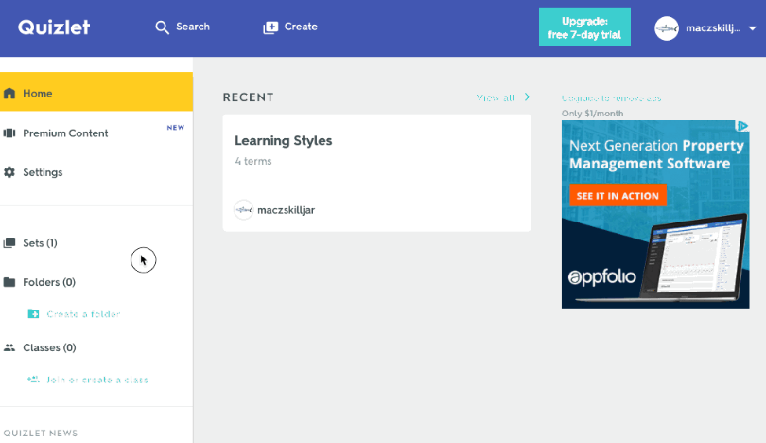Click the Home house icon
The image size is (766, 443).
[9, 94]
